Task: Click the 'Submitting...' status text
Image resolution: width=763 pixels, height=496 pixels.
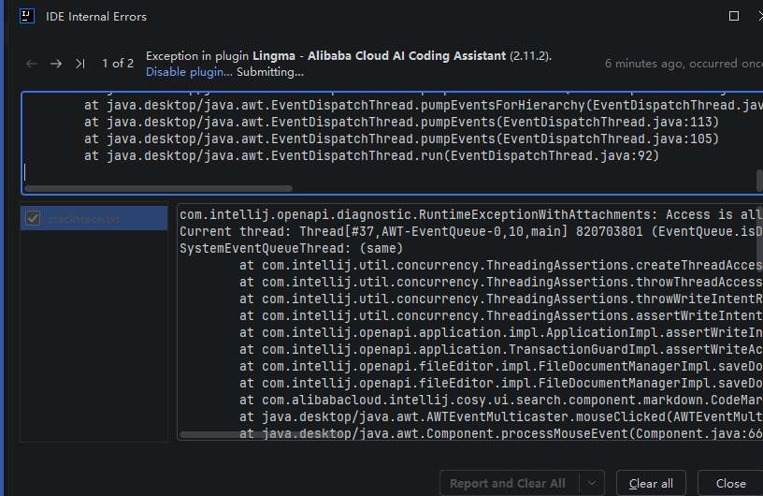Action: [270, 72]
